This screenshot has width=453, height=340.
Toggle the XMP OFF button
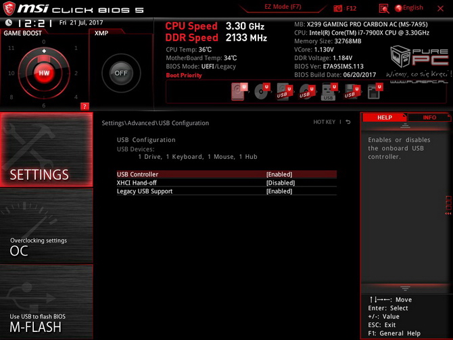point(121,73)
